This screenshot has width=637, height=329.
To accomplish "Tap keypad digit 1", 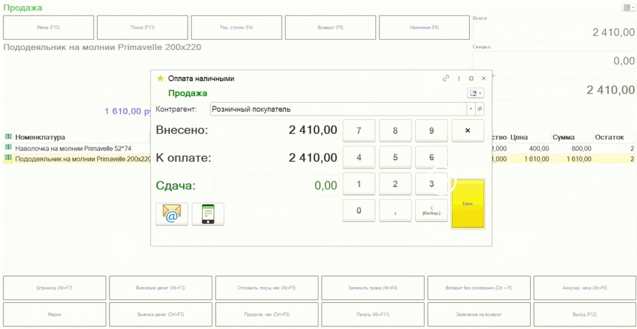I will point(359,184).
